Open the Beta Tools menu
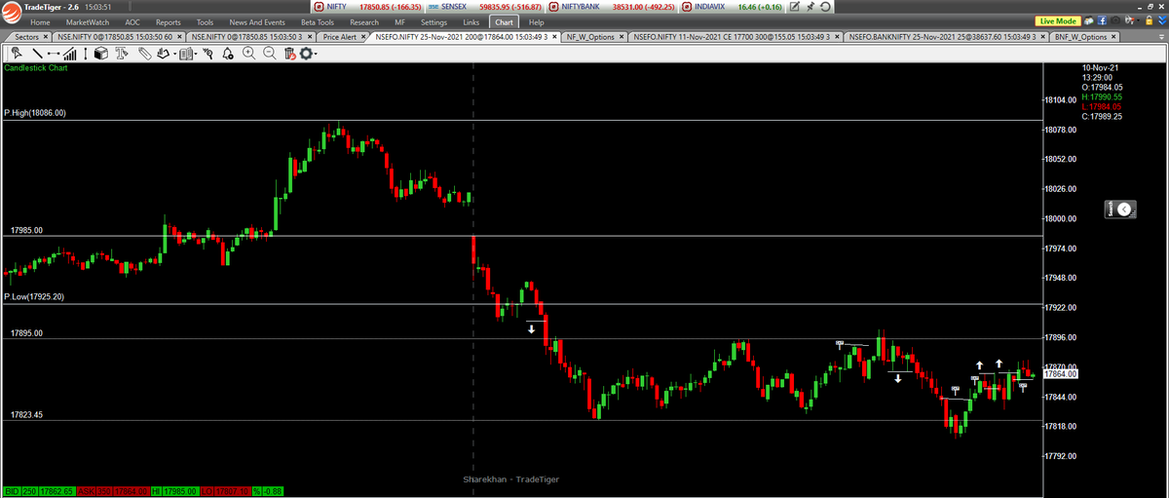This screenshot has height=498, width=1169. pos(318,21)
